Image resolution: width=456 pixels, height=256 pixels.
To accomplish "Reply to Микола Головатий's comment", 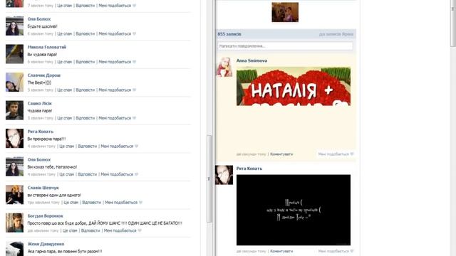I will 85,62.
